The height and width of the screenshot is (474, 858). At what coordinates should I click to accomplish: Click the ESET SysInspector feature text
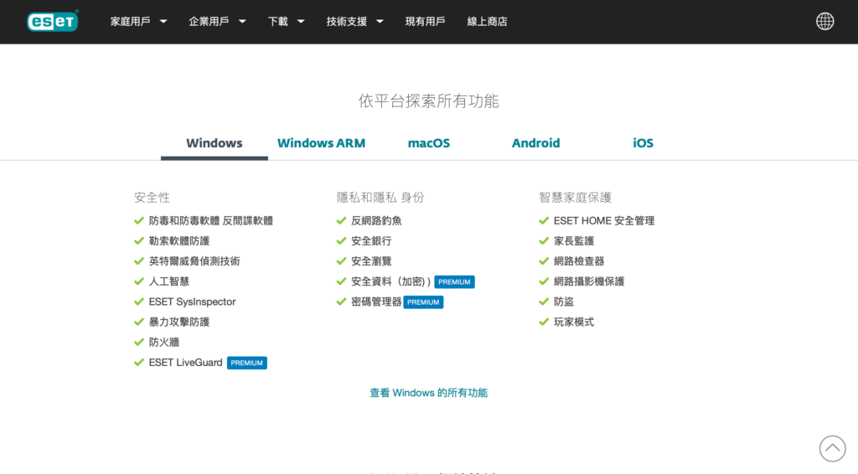pyautogui.click(x=192, y=301)
